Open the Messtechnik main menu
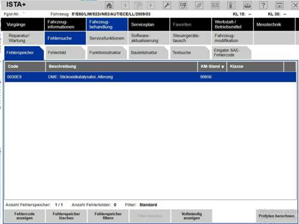This screenshot has width=299, height=224. (274, 25)
